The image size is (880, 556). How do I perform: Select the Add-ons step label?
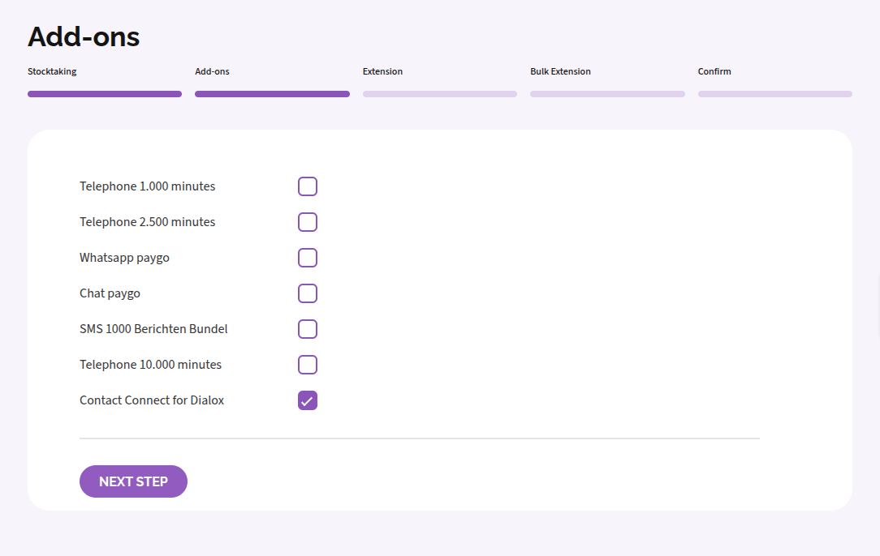212,71
